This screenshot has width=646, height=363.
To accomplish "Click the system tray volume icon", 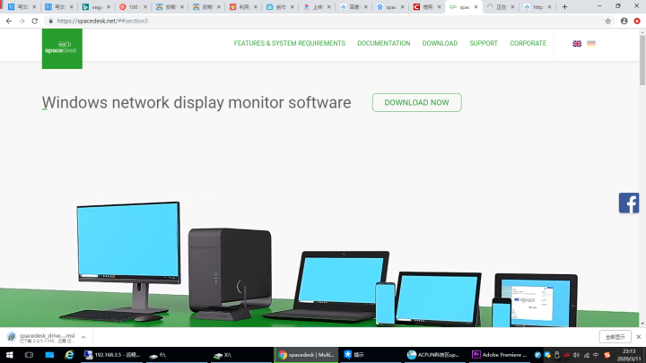I will pos(576,355).
